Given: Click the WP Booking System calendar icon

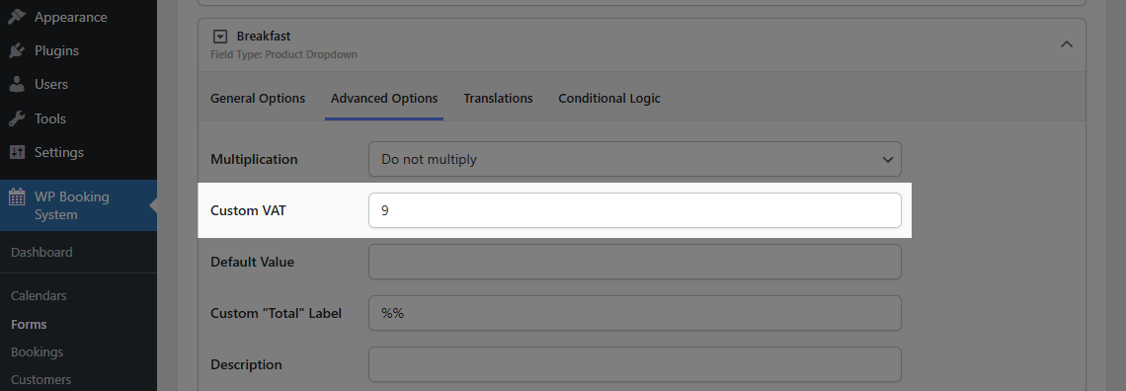Looking at the screenshot, I should pyautogui.click(x=17, y=197).
